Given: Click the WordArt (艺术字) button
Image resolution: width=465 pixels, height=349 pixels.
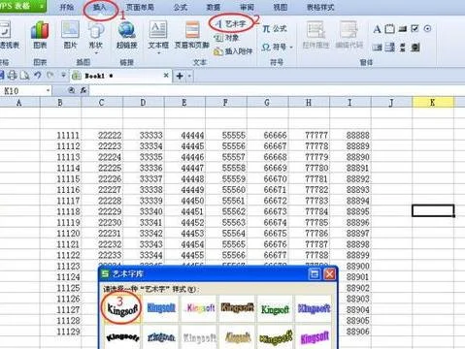Looking at the screenshot, I should pos(231,23).
